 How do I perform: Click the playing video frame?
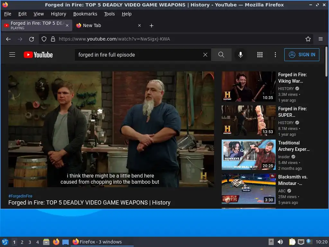coord(111,129)
